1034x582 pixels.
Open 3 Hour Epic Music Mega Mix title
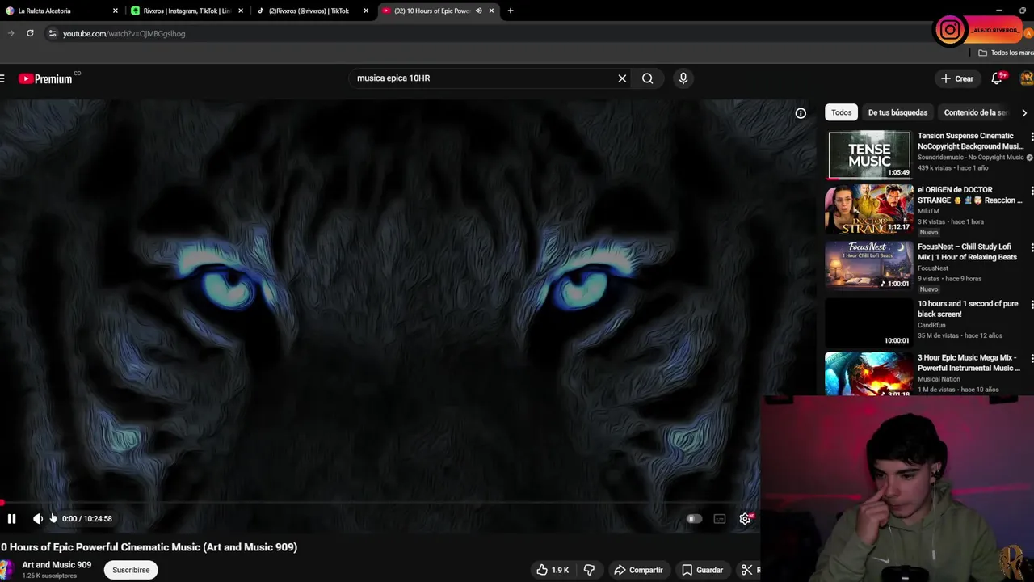pyautogui.click(x=969, y=362)
